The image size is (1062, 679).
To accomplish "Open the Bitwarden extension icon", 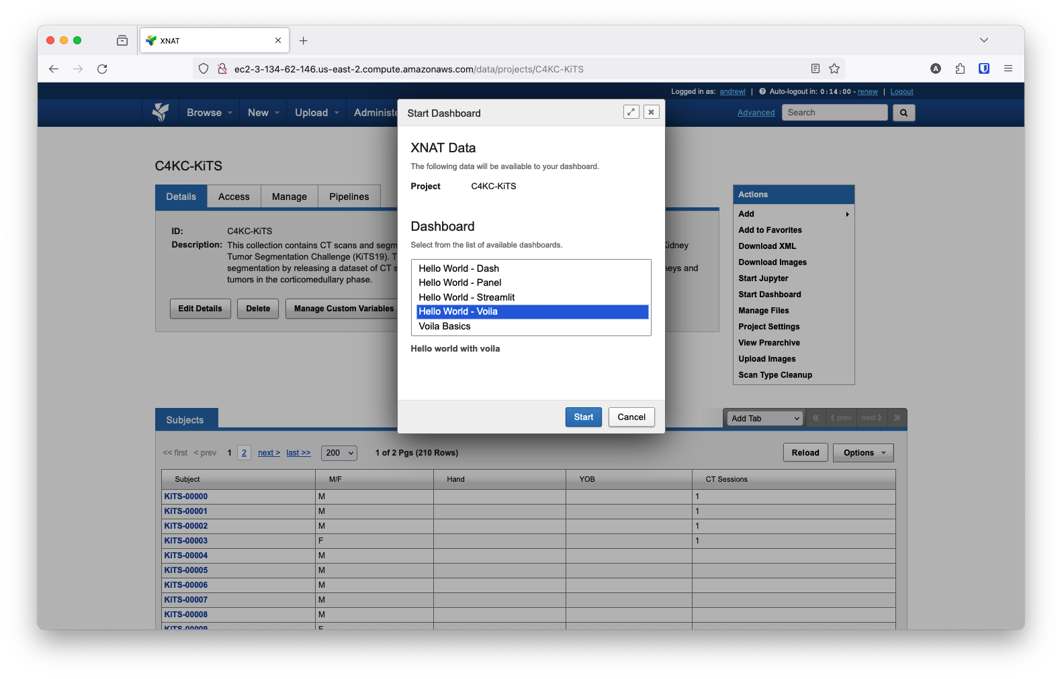I will (x=983, y=68).
